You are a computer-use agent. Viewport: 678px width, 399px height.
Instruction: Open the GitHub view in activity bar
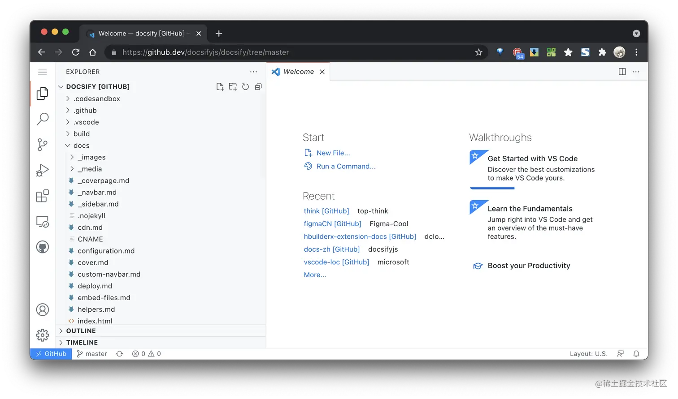click(43, 247)
